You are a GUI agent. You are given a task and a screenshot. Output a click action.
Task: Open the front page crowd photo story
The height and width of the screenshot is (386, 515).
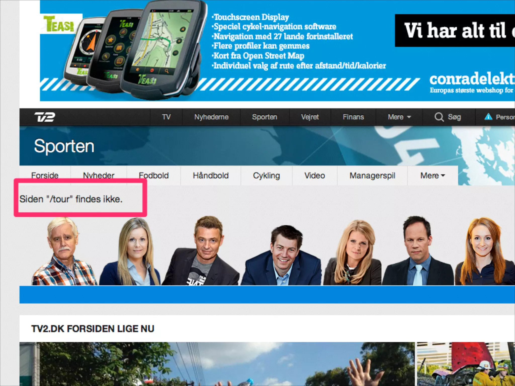pos(217,364)
